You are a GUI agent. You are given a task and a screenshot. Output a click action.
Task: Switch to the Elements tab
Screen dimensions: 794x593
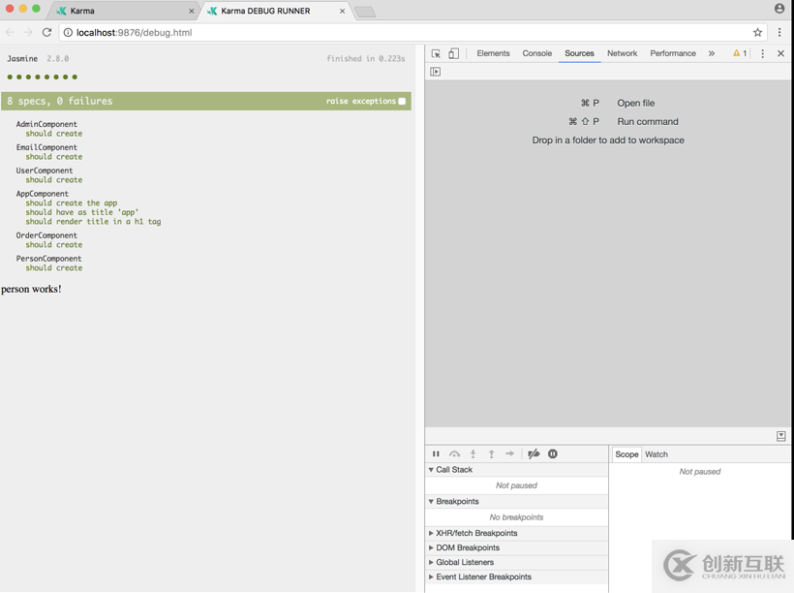coord(493,53)
